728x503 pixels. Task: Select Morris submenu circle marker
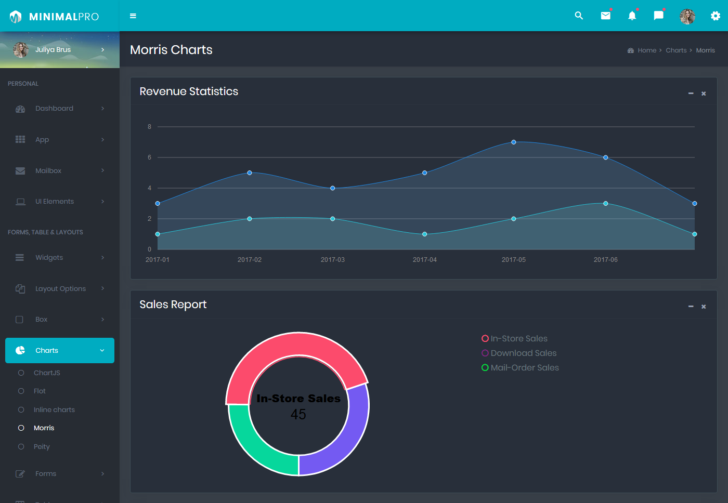tap(21, 428)
